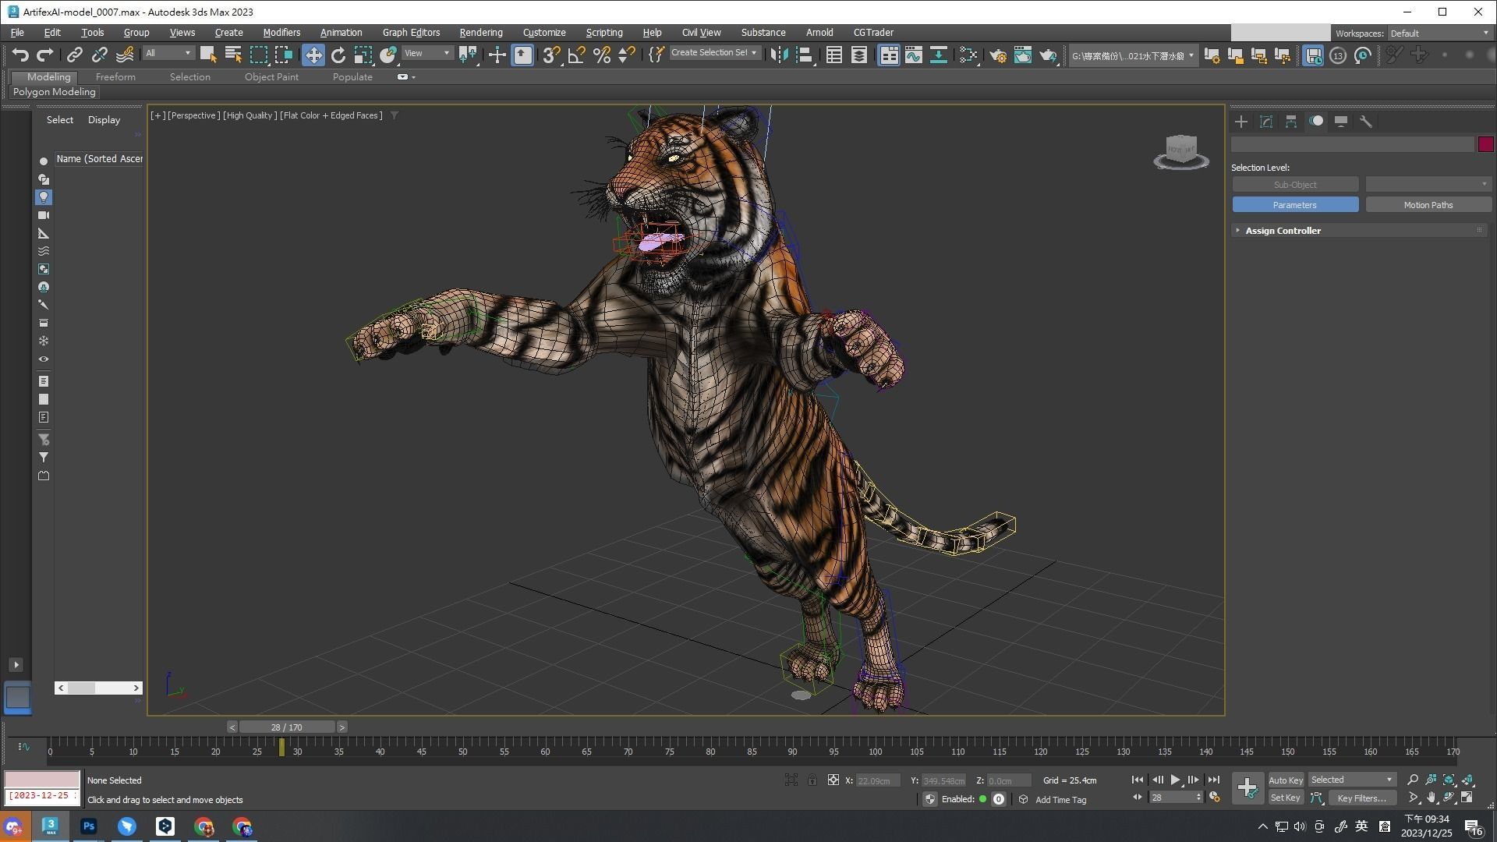This screenshot has width=1497, height=842.
Task: Toggle the Scene Explorer icon
Action: click(x=834, y=55)
